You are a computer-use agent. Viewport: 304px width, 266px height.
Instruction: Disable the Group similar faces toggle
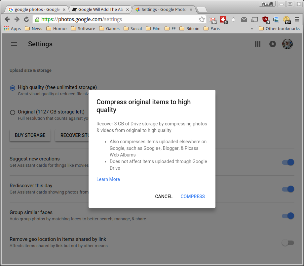(x=288, y=216)
